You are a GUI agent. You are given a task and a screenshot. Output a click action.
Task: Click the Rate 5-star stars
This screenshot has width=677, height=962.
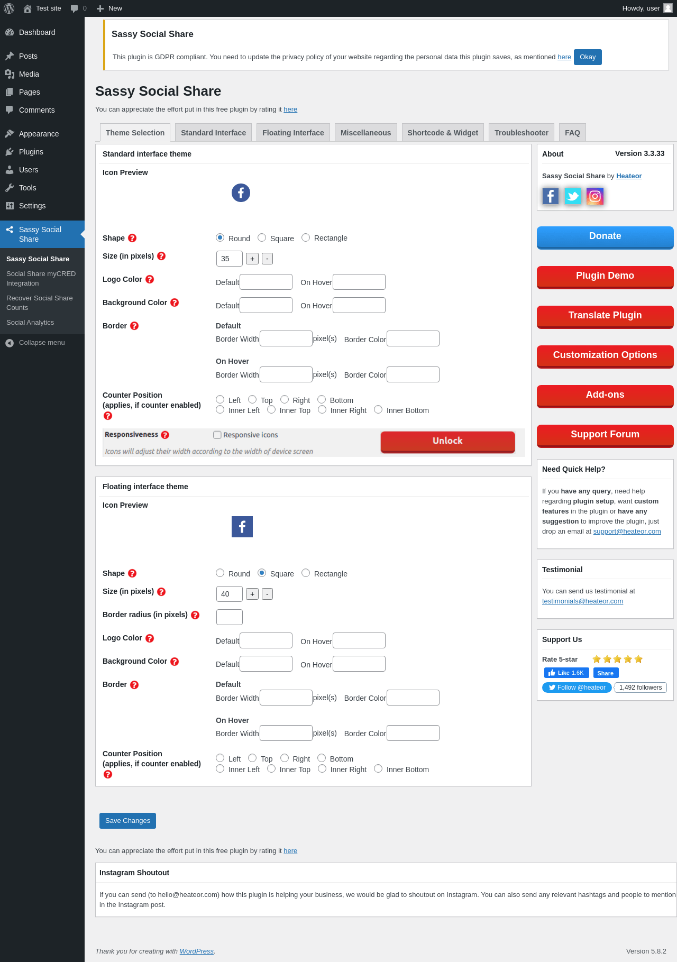point(617,659)
